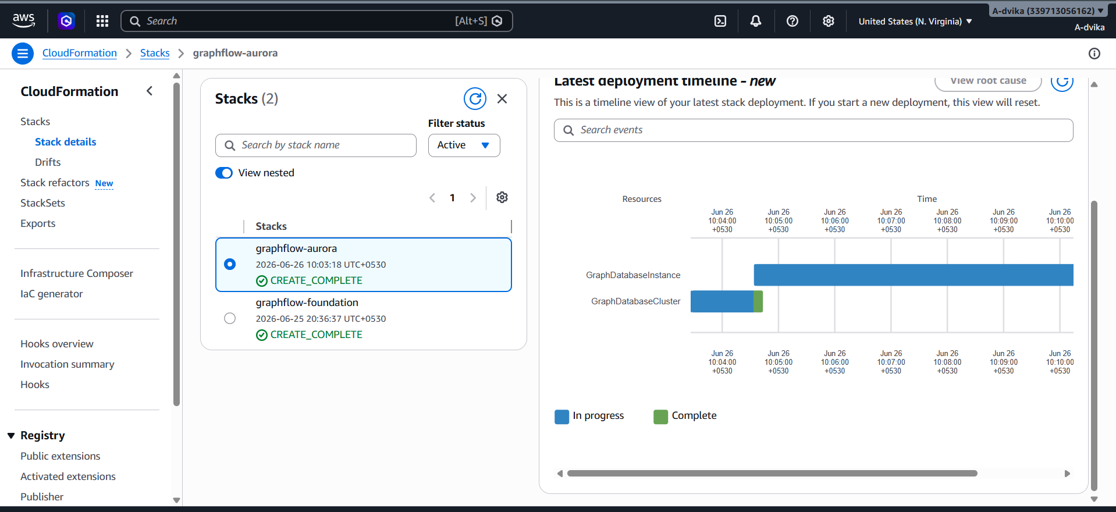Open StackSets in the side navigation

(43, 203)
